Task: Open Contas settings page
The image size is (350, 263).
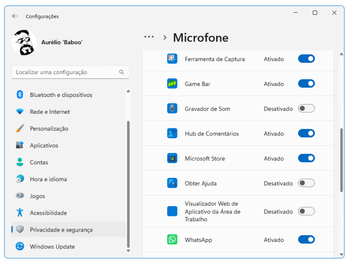Action: [69, 162]
